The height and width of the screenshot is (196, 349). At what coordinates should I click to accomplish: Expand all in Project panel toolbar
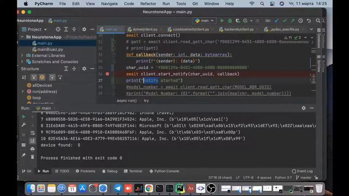[66, 29]
